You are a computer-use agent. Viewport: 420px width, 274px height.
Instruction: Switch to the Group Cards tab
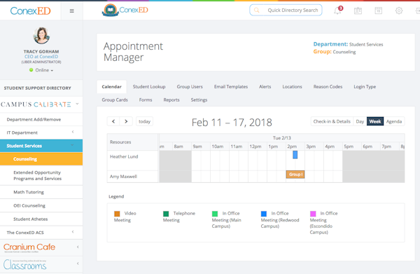(x=115, y=100)
